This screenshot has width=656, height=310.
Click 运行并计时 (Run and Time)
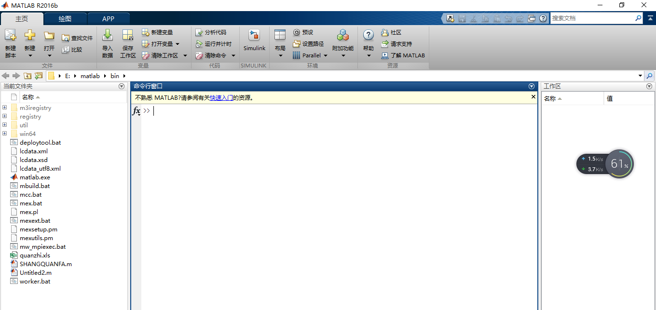coord(214,44)
